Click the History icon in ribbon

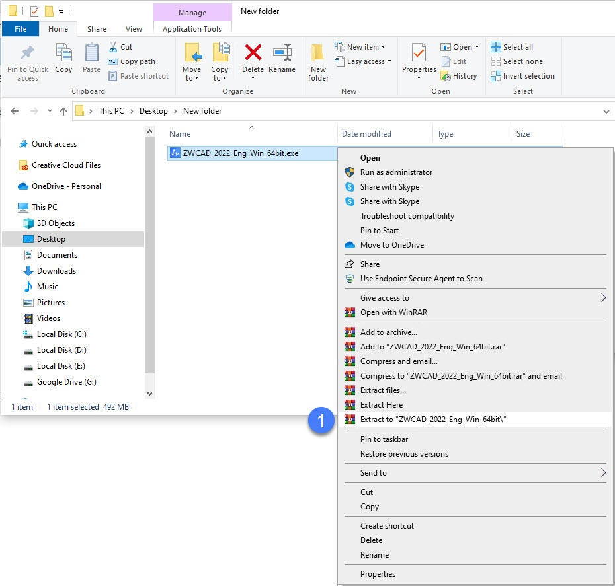(446, 76)
